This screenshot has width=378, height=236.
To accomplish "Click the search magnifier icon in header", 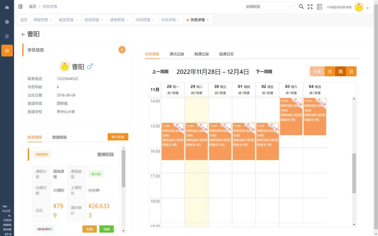I will pyautogui.click(x=301, y=7).
